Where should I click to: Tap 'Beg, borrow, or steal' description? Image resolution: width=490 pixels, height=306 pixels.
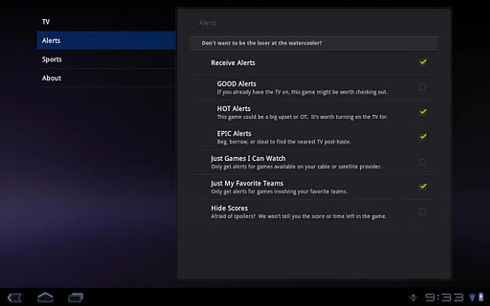[284, 142]
